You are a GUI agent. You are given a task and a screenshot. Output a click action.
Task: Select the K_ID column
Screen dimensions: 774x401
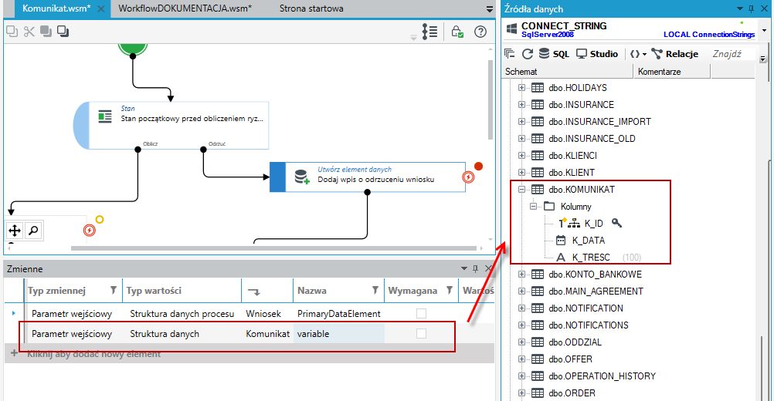[x=594, y=224]
